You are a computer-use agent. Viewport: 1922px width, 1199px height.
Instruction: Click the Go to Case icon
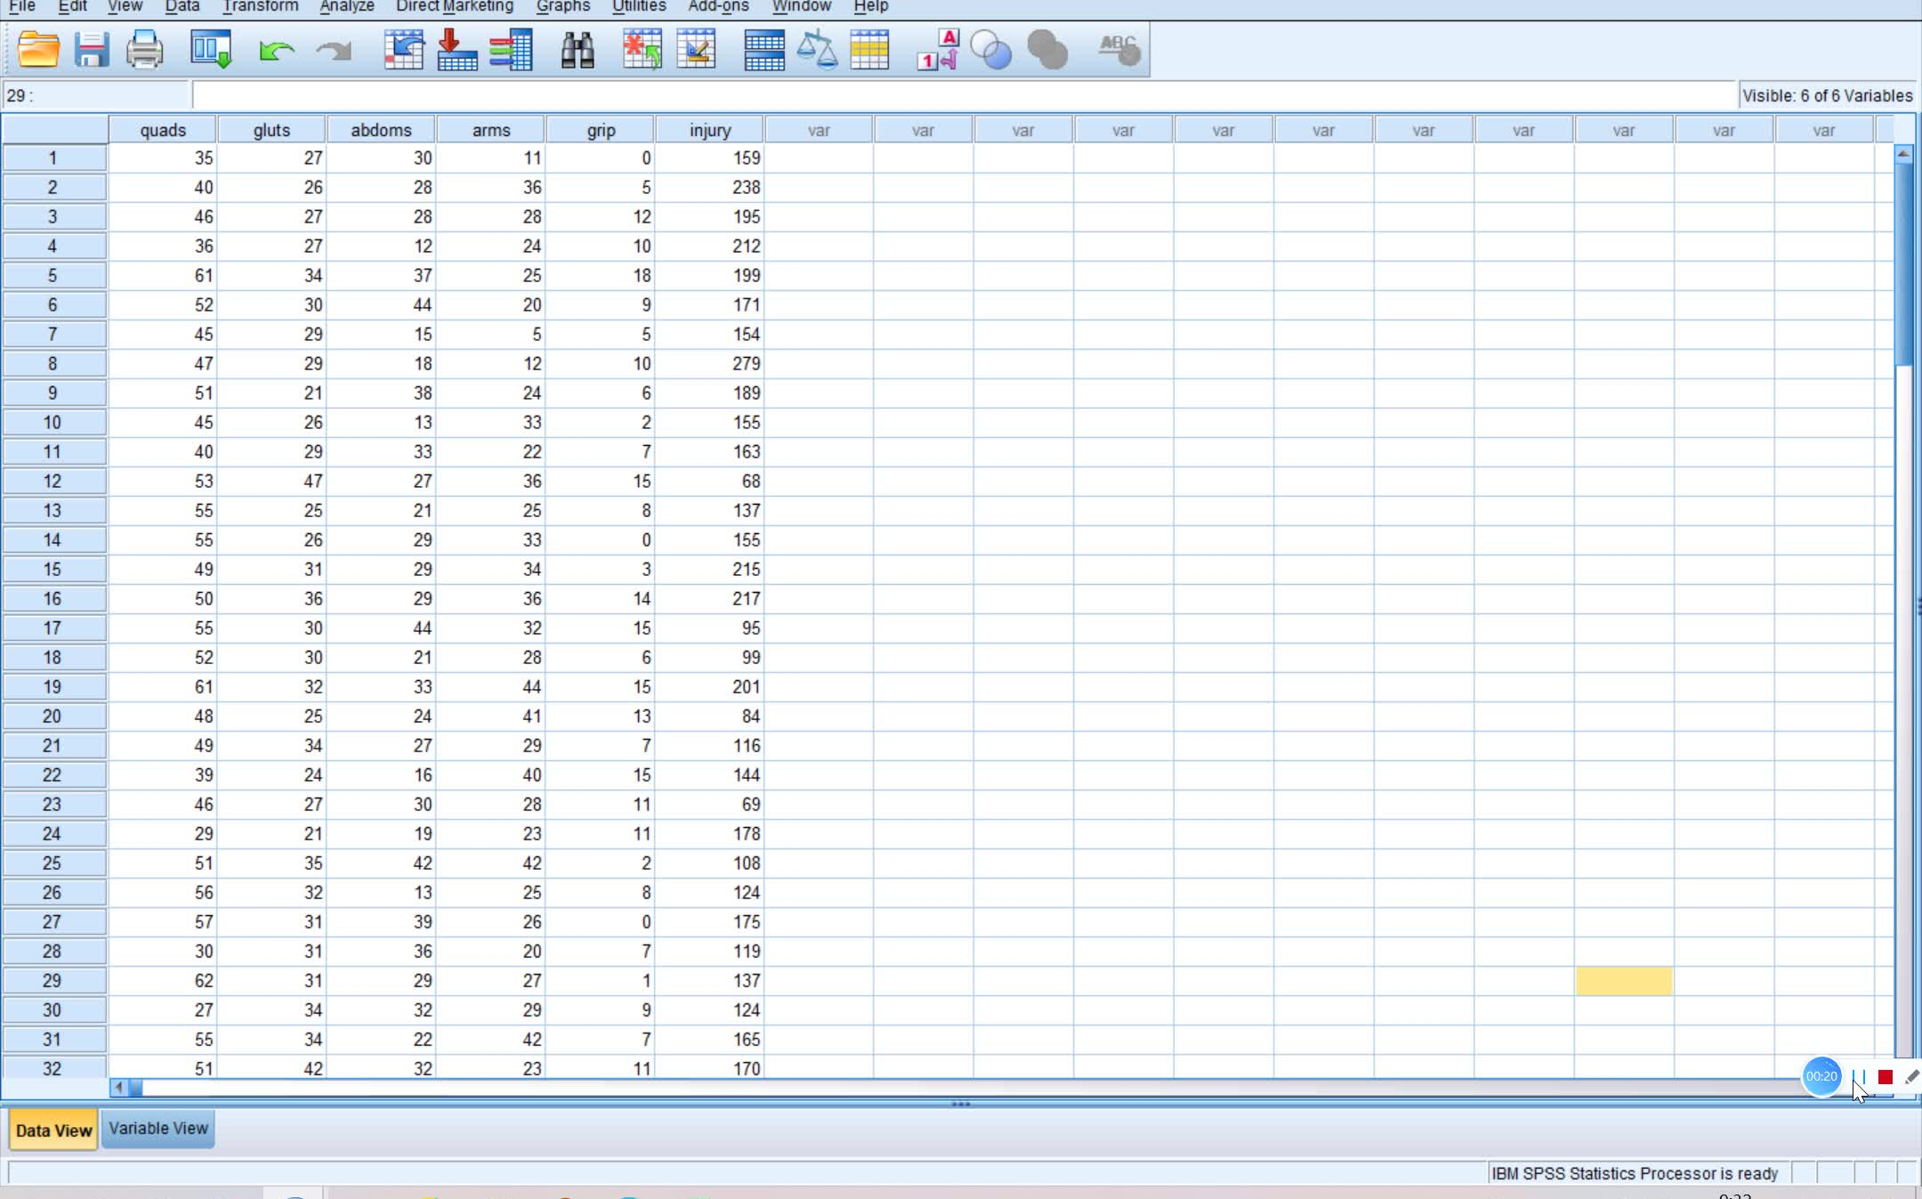[x=403, y=49]
